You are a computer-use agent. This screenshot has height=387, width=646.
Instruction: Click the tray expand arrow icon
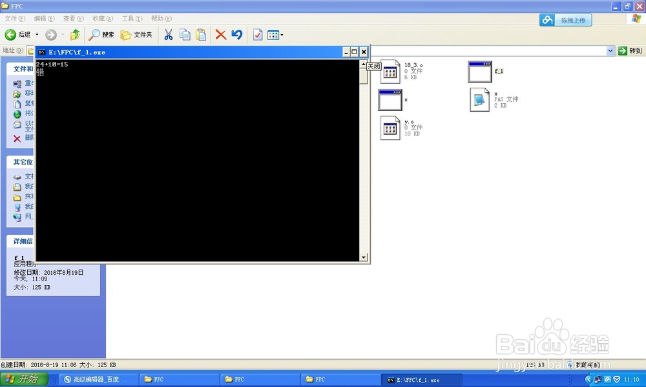589,379
